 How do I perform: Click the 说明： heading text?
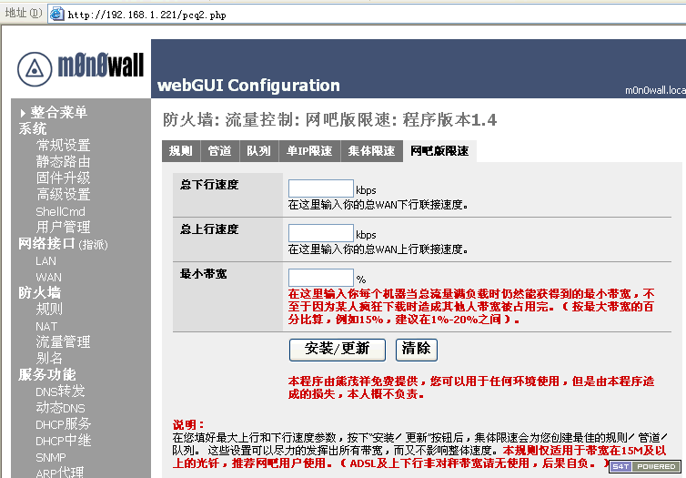188,424
